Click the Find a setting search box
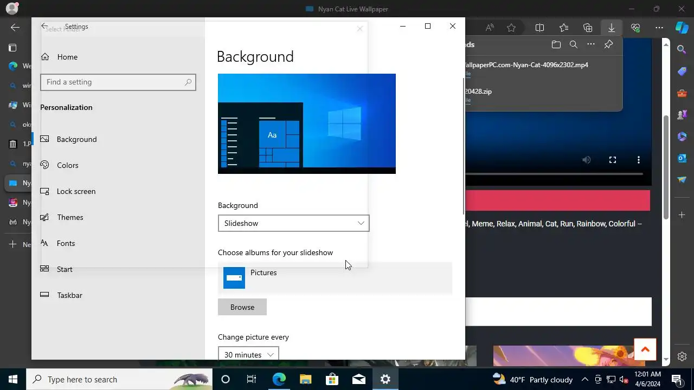The height and width of the screenshot is (390, 694). 118,82
